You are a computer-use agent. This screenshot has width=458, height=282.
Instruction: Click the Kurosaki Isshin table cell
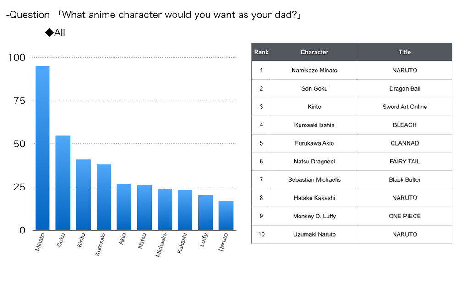[314, 125]
